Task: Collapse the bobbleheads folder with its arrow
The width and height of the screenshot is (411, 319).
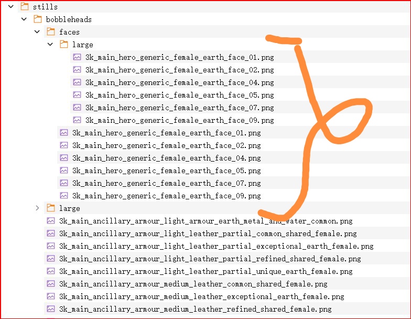Action: coord(24,19)
